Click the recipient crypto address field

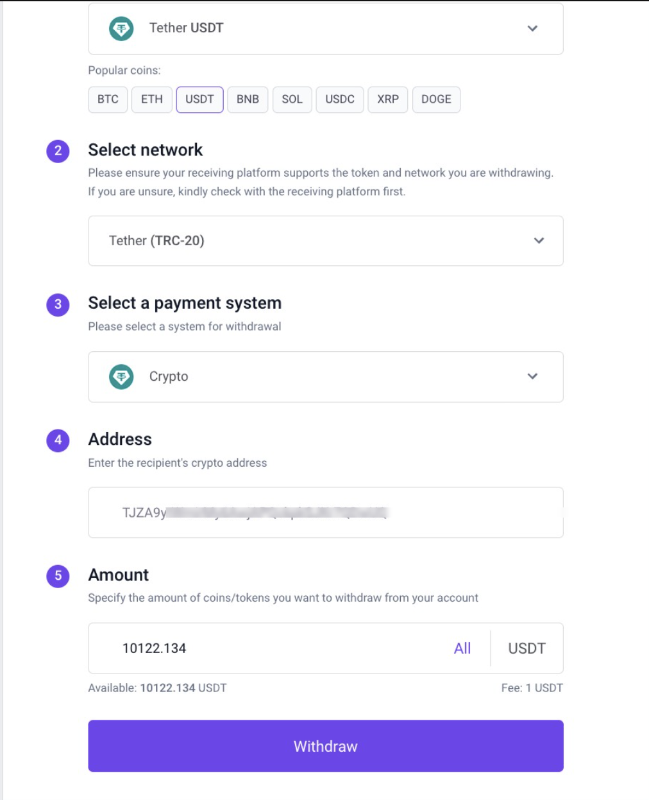click(x=325, y=512)
